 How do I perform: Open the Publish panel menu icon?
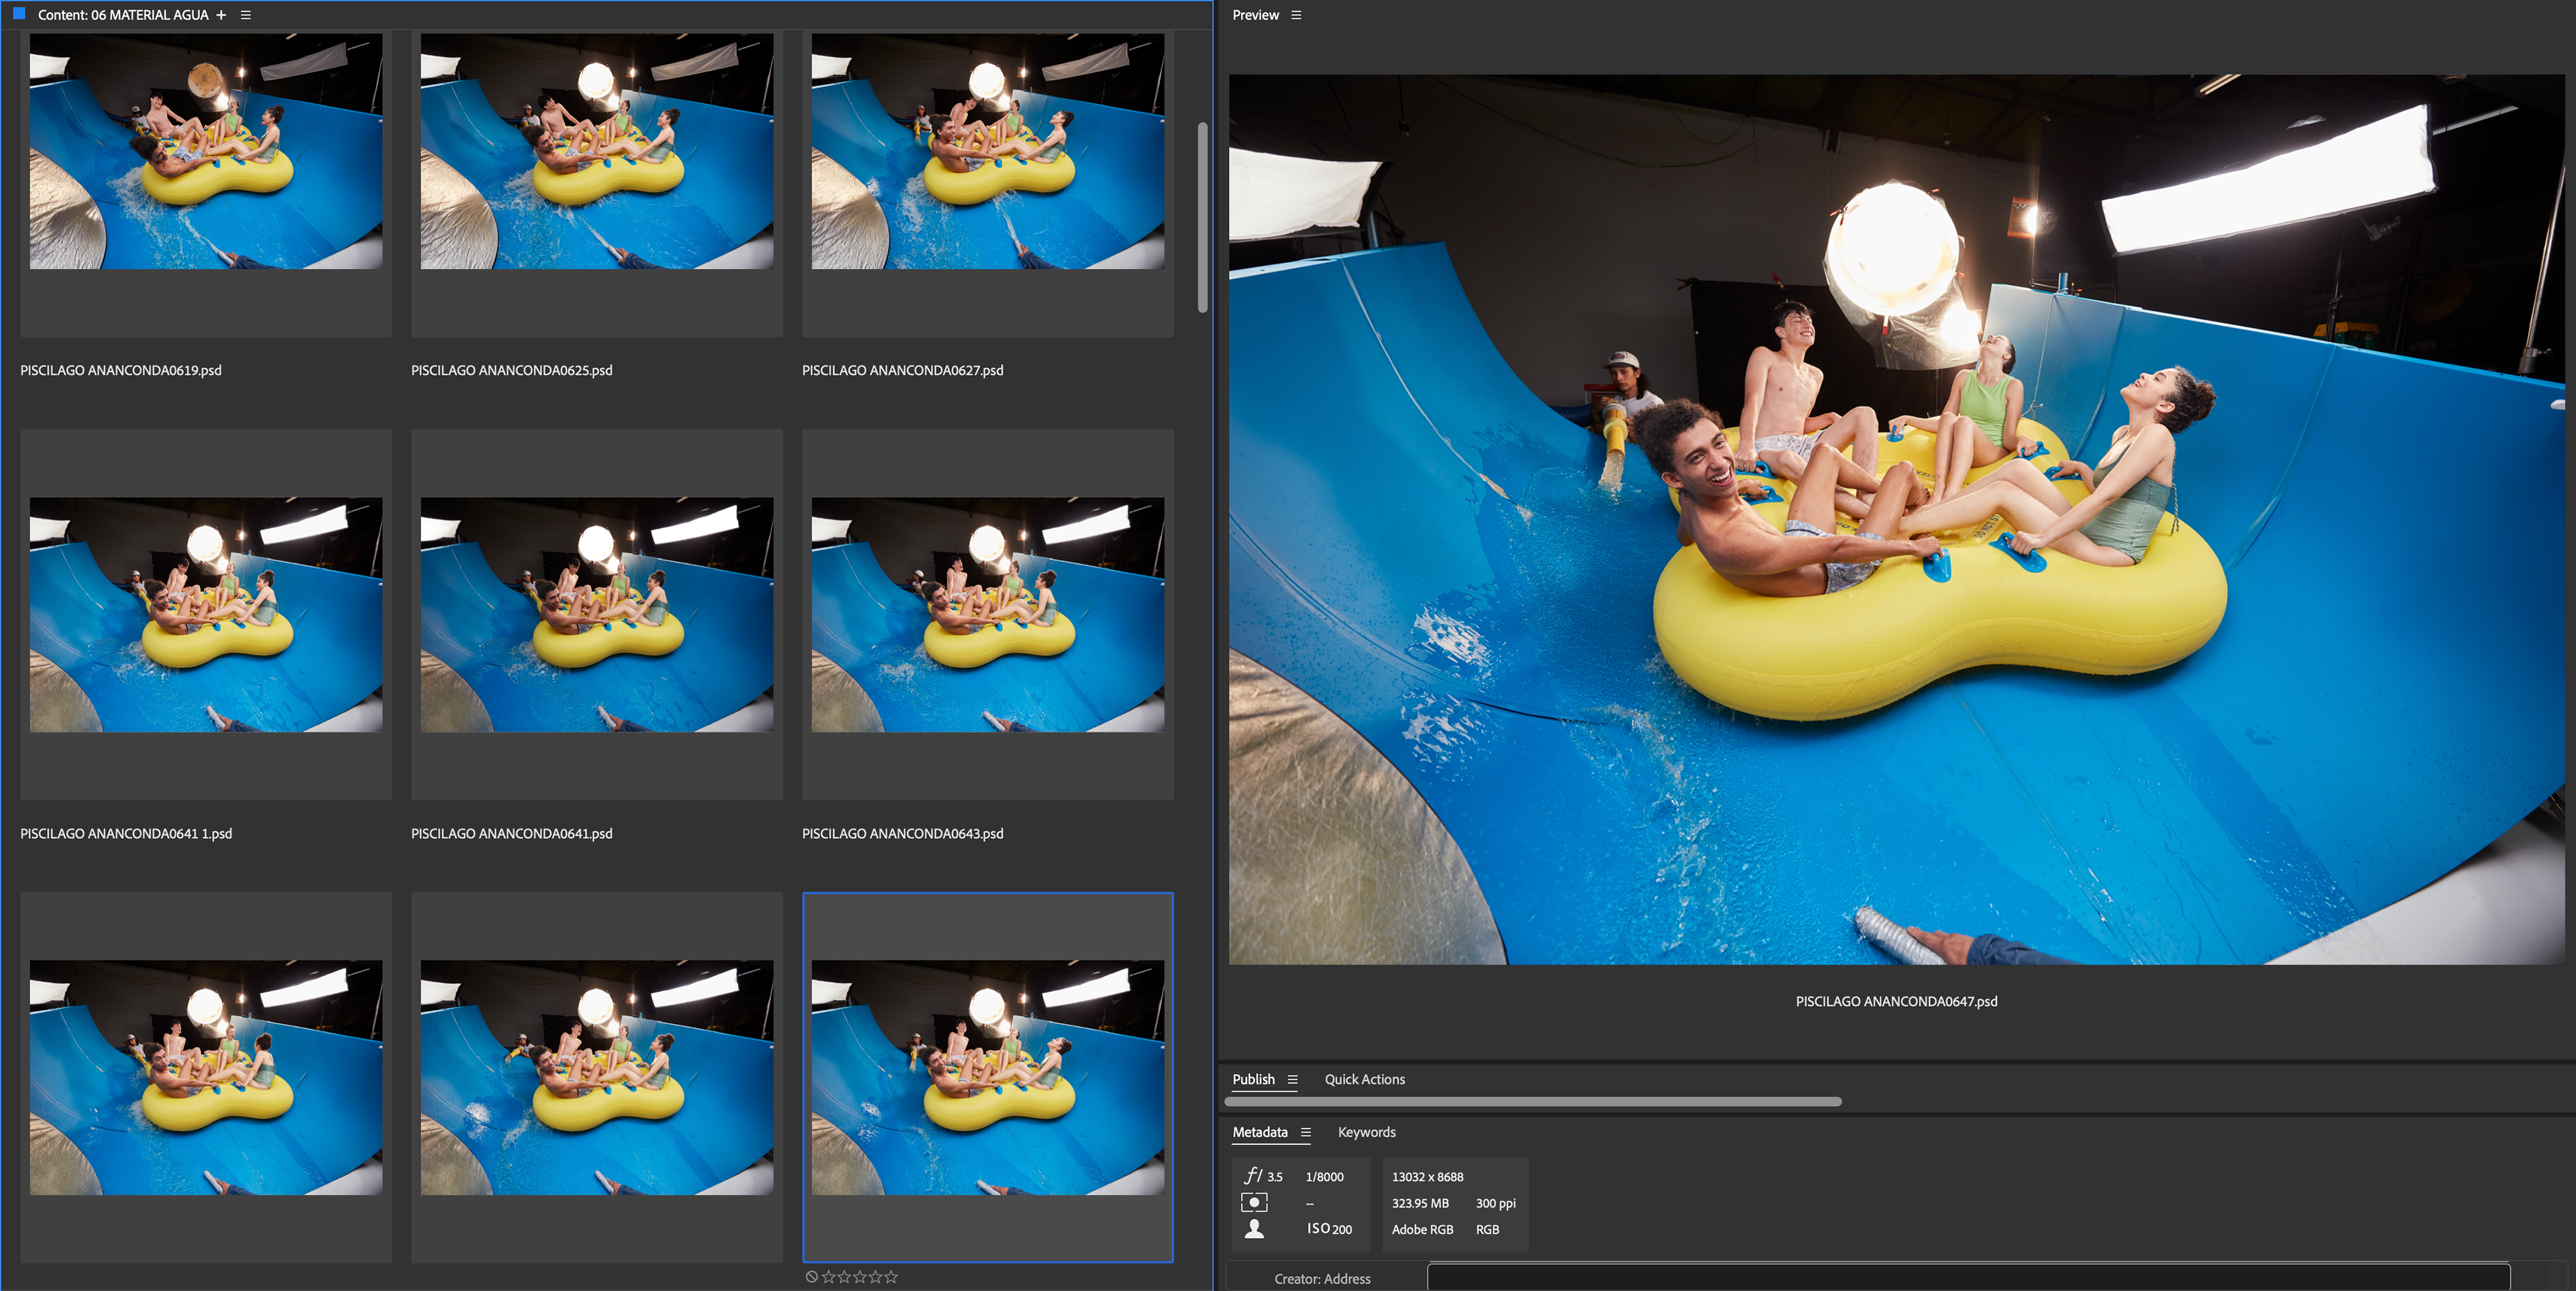pos(1292,1079)
